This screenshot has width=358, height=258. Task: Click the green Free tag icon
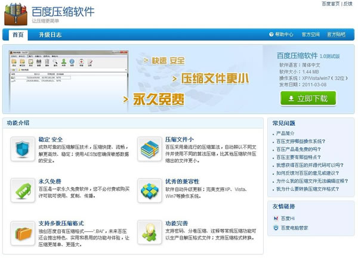23,191
